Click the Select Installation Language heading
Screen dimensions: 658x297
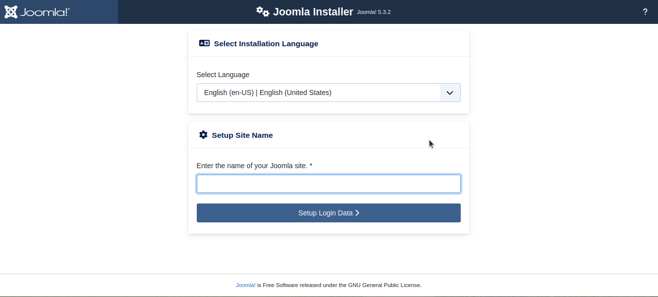click(x=266, y=44)
